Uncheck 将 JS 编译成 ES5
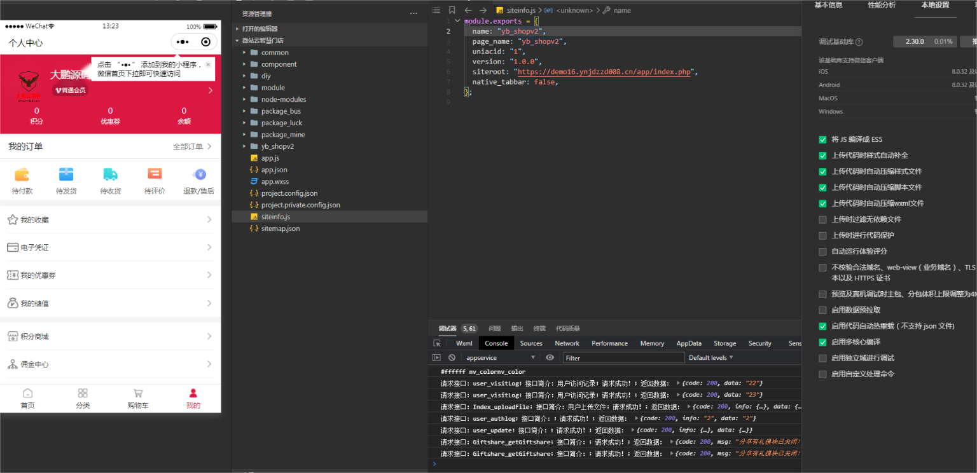The height and width of the screenshot is (473, 977). [822, 139]
